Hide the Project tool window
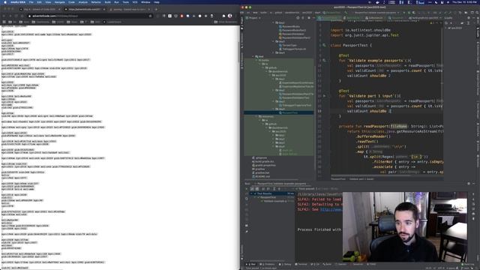 point(313,18)
